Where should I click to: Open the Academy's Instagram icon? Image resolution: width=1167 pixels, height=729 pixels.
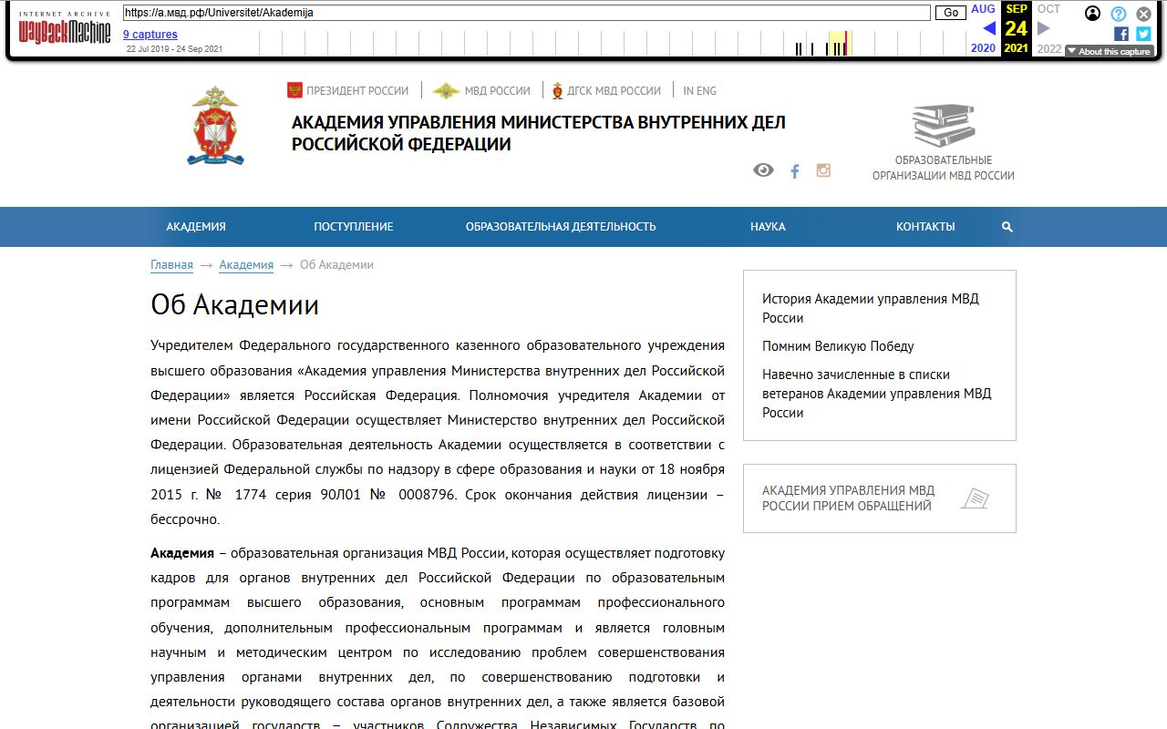coord(823,170)
